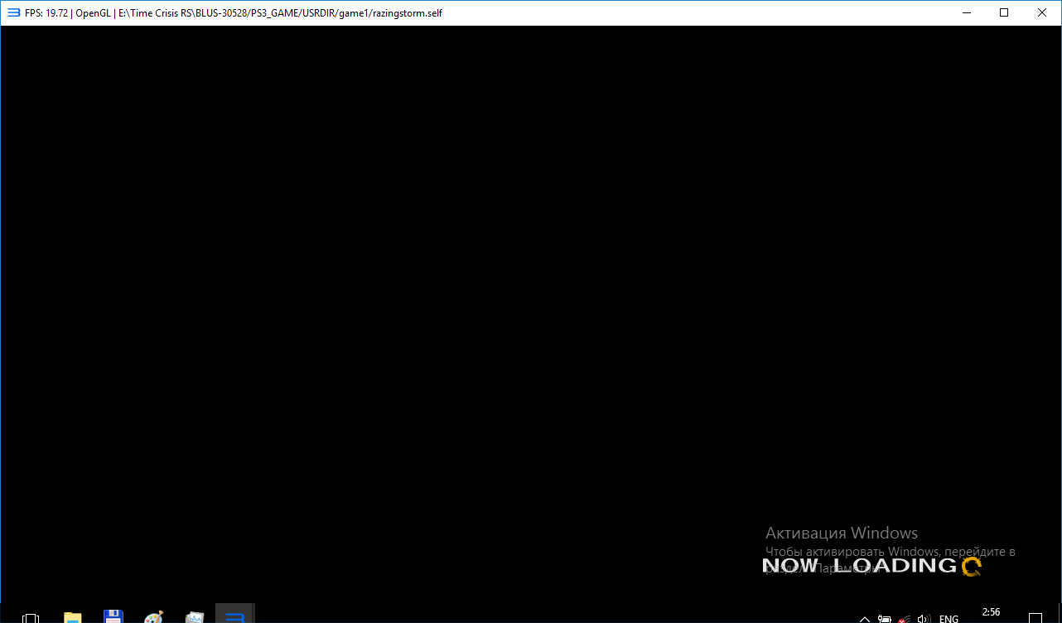Show hidden system tray icons
The height and width of the screenshot is (623, 1062).
pyautogui.click(x=864, y=619)
